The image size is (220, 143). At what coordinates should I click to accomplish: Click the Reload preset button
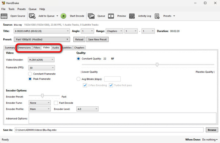[x=79, y=40]
